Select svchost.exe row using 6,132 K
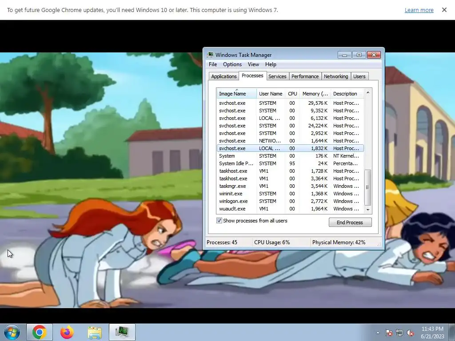 (290, 118)
